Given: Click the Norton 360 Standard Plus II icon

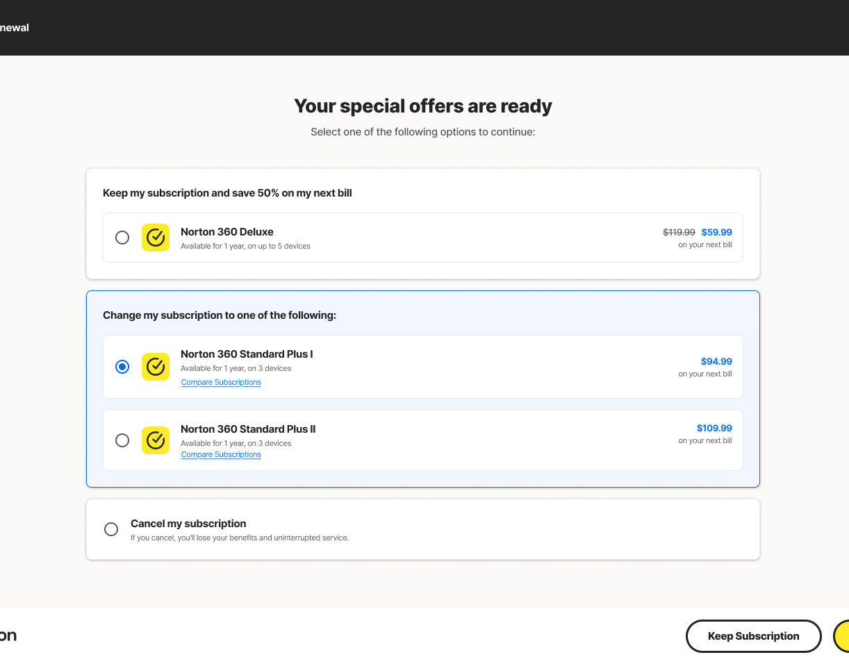Looking at the screenshot, I should tap(156, 440).
